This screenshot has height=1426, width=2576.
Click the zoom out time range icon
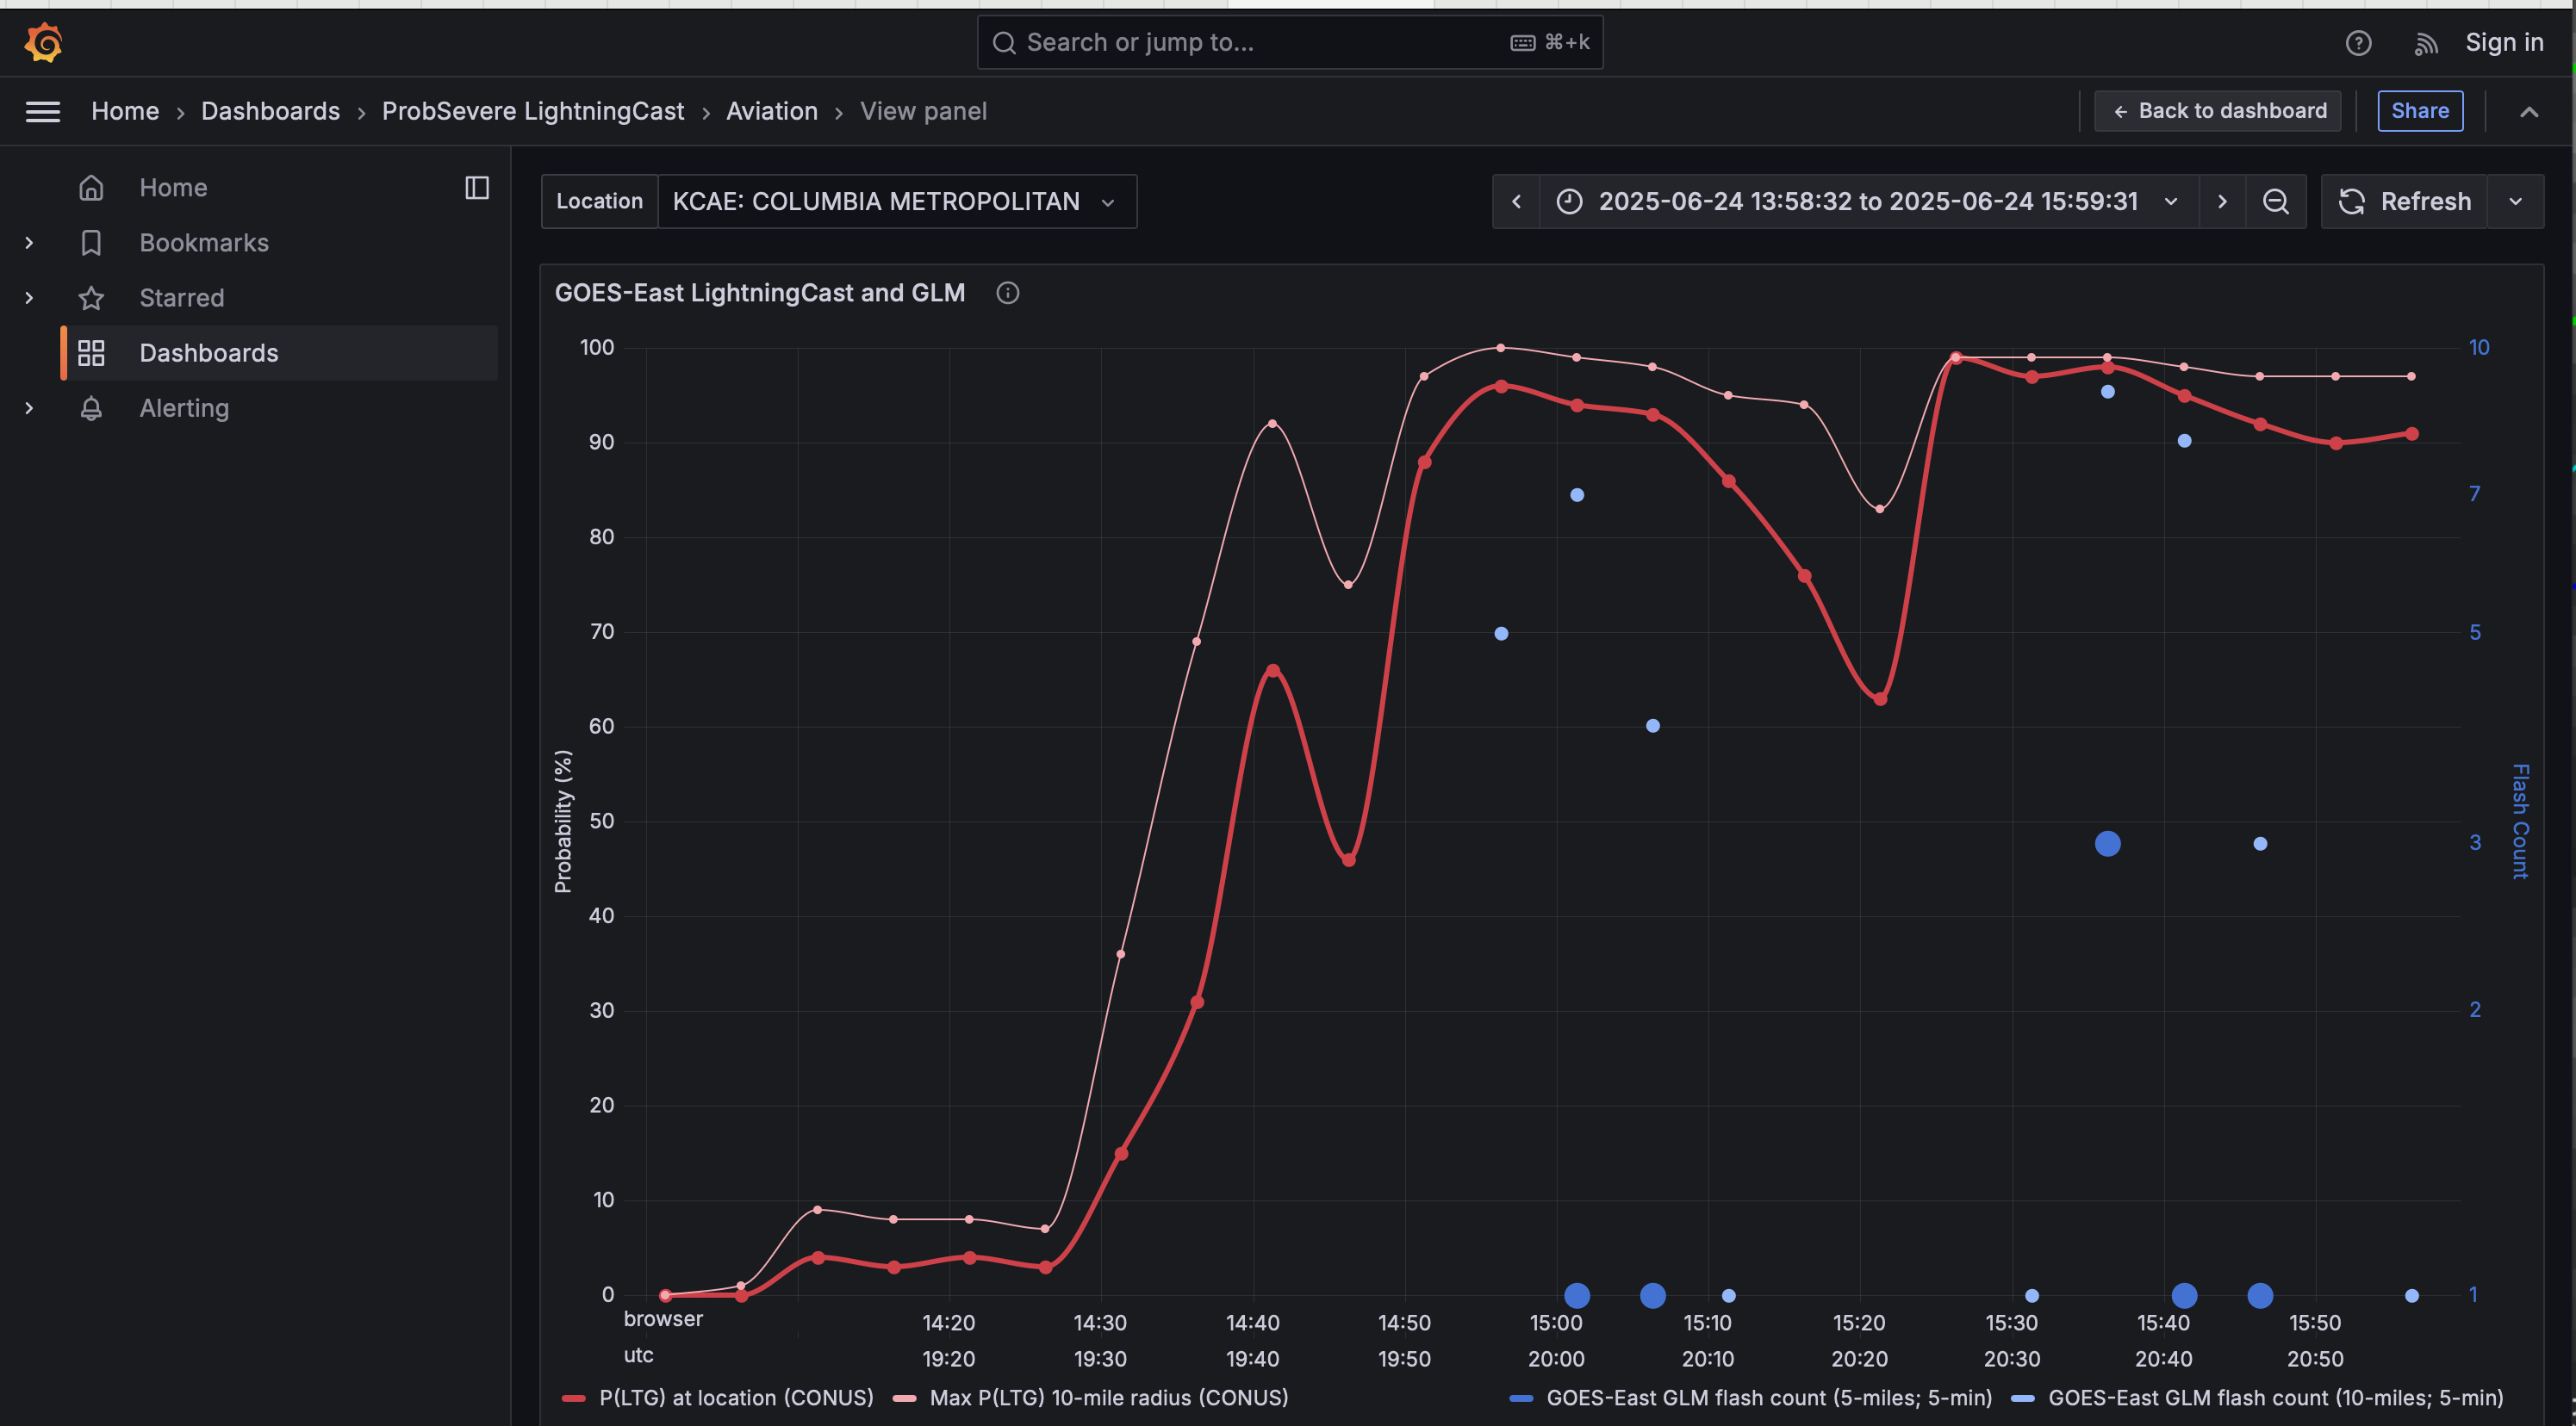click(x=2275, y=201)
